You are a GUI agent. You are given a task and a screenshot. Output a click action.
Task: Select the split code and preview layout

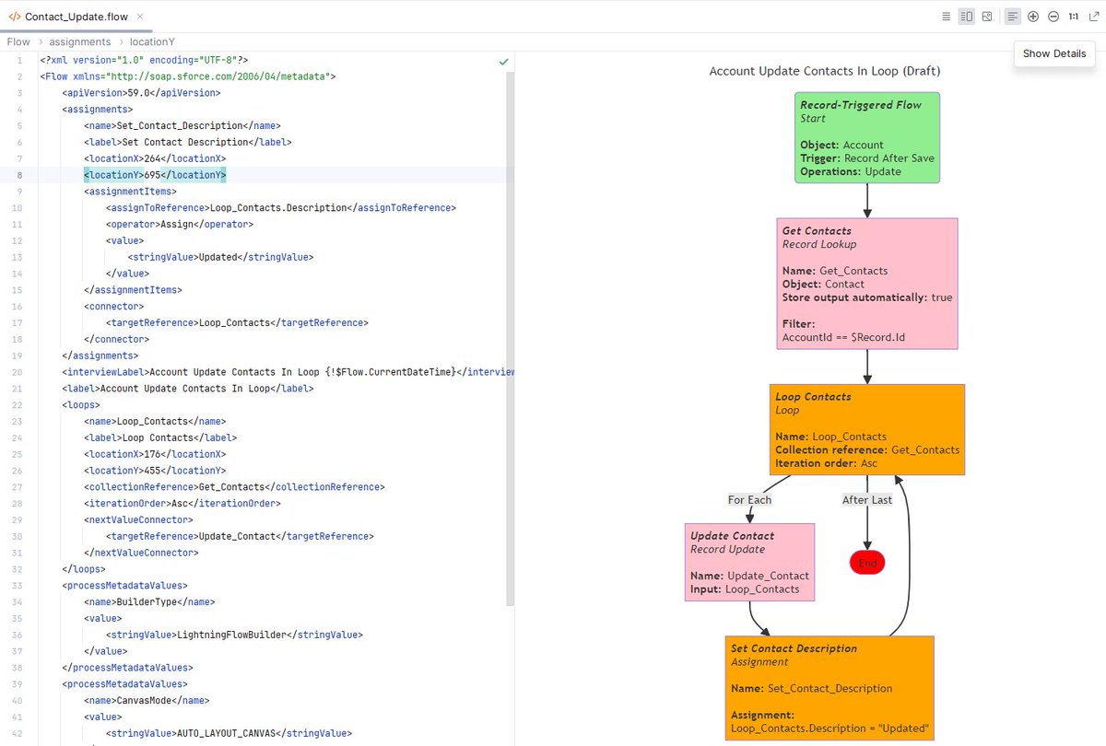click(x=968, y=16)
